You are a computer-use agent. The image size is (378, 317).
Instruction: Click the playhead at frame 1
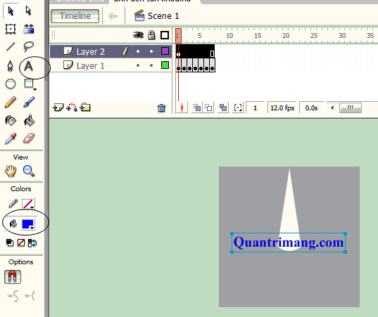[x=178, y=36]
